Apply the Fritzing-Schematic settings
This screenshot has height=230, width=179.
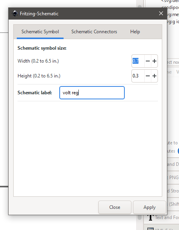(149, 207)
